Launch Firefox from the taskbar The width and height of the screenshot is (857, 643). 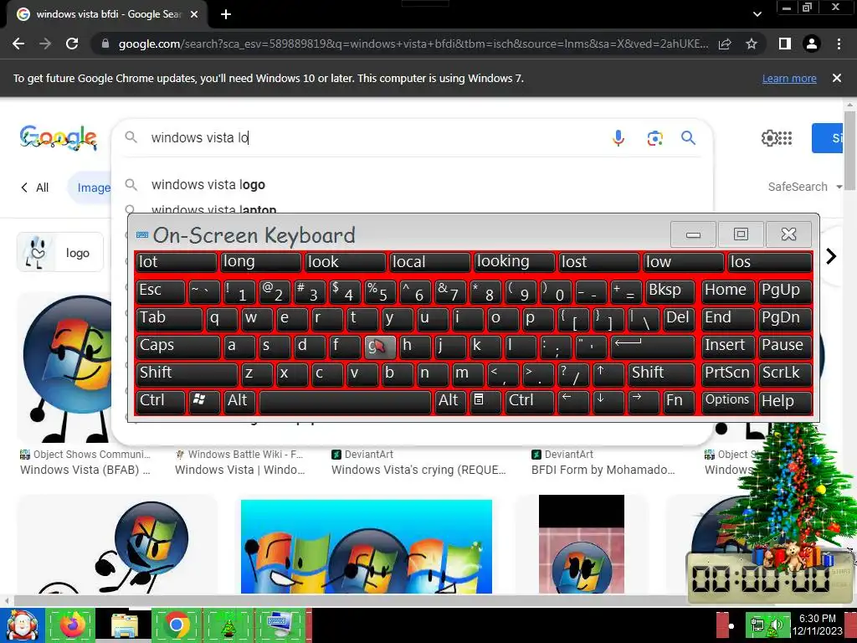pos(72,625)
